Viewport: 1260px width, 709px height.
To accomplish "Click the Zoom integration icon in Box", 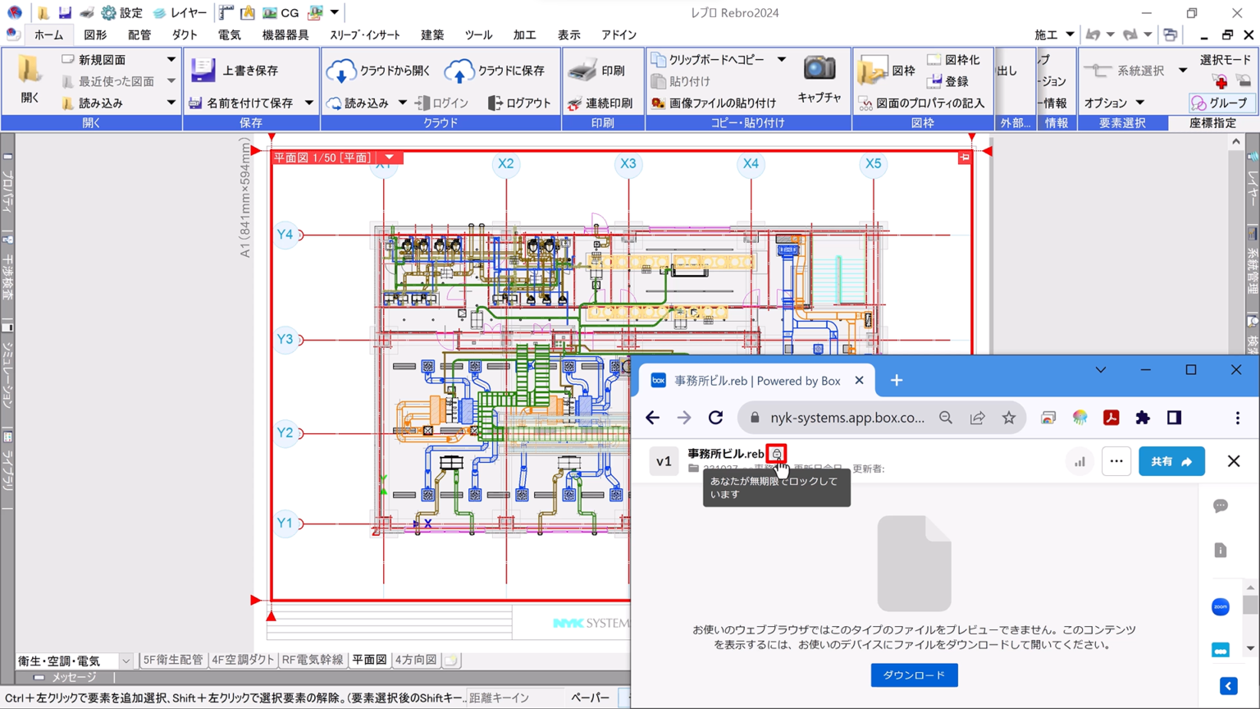I will (x=1221, y=607).
